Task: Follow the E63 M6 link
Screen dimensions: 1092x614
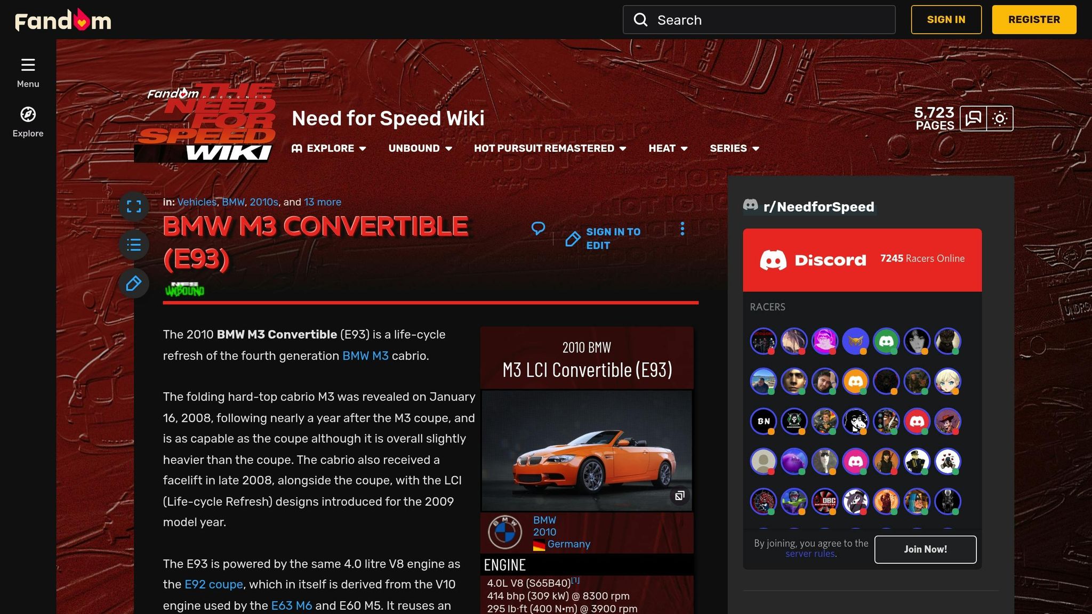Action: tap(292, 605)
